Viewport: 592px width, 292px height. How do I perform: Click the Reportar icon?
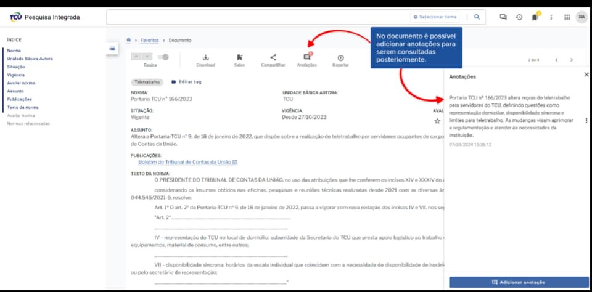click(x=340, y=57)
